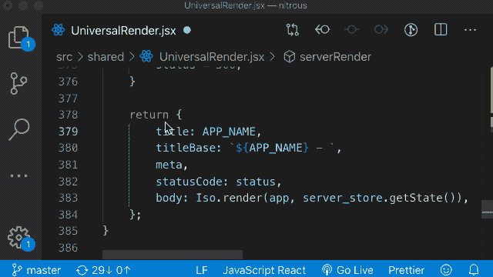Click the return keyword on line 378
This screenshot has height=277, width=493.
[x=149, y=115]
